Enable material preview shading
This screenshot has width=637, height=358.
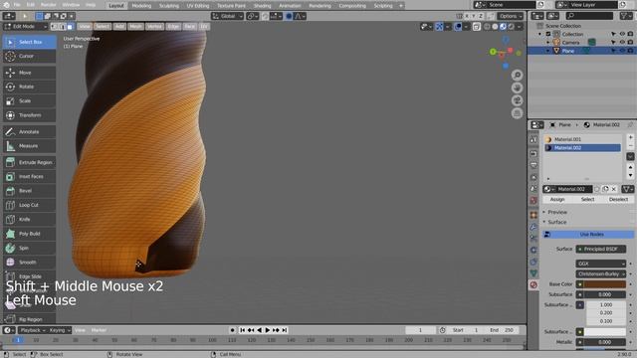(503, 27)
